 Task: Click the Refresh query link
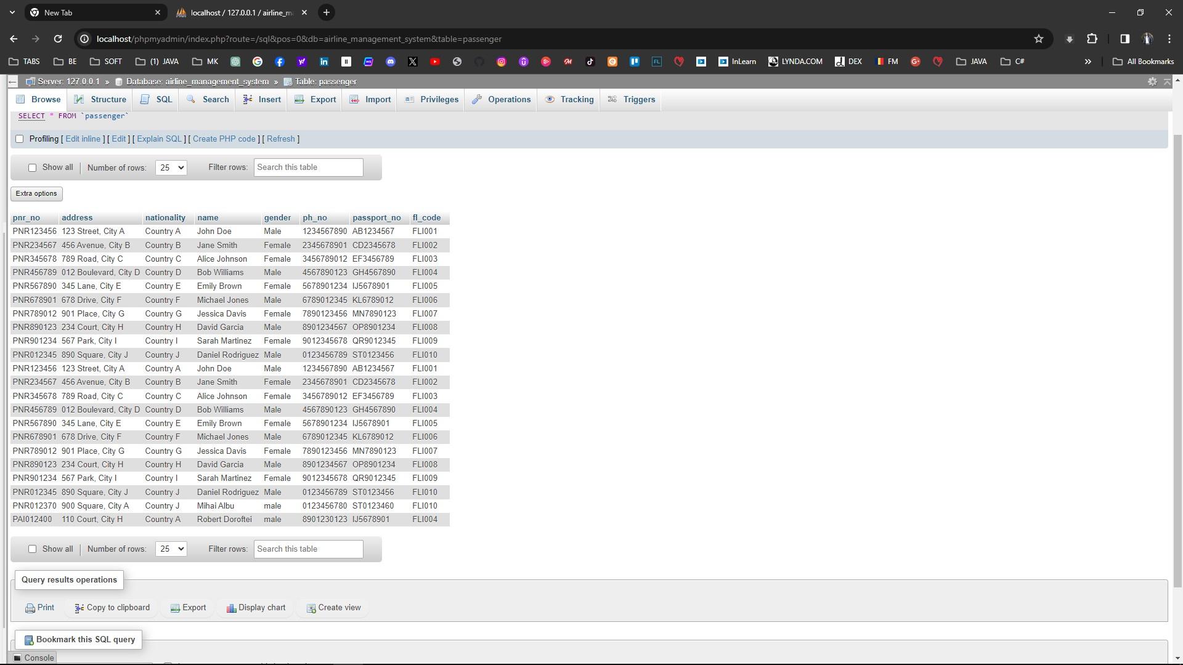280,139
